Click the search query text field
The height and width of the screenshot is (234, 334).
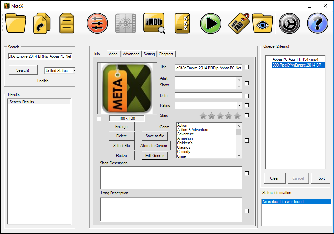pyautogui.click(x=40, y=56)
